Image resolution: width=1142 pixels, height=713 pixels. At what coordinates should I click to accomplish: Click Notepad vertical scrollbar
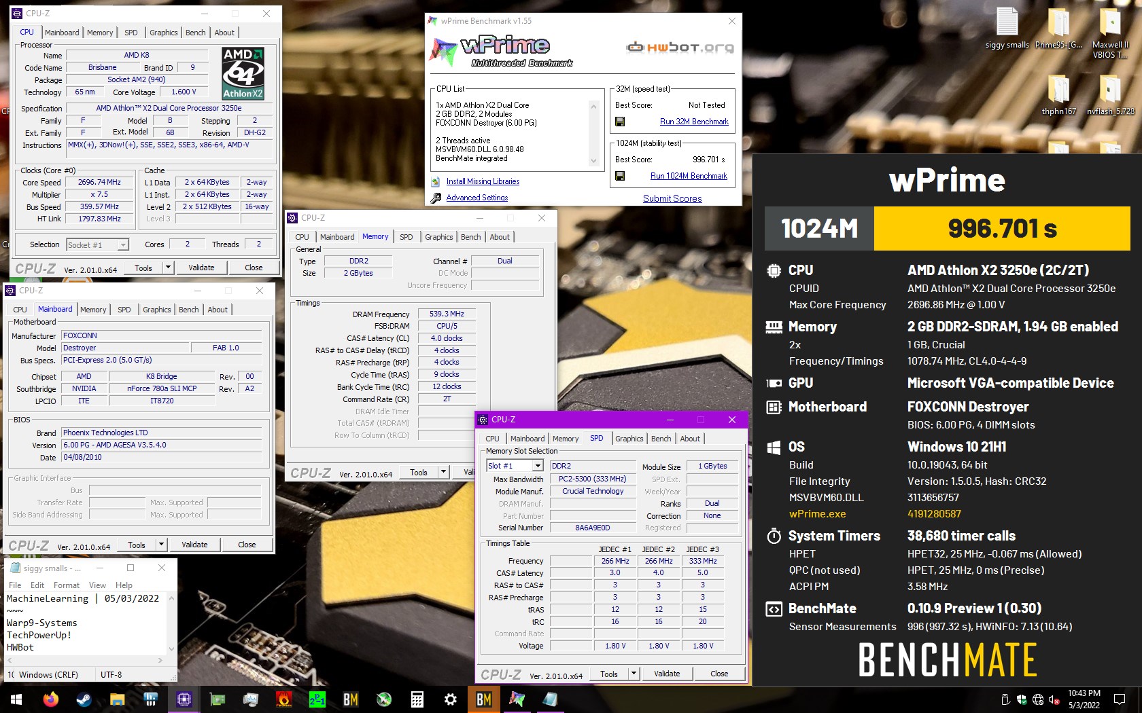pos(171,623)
